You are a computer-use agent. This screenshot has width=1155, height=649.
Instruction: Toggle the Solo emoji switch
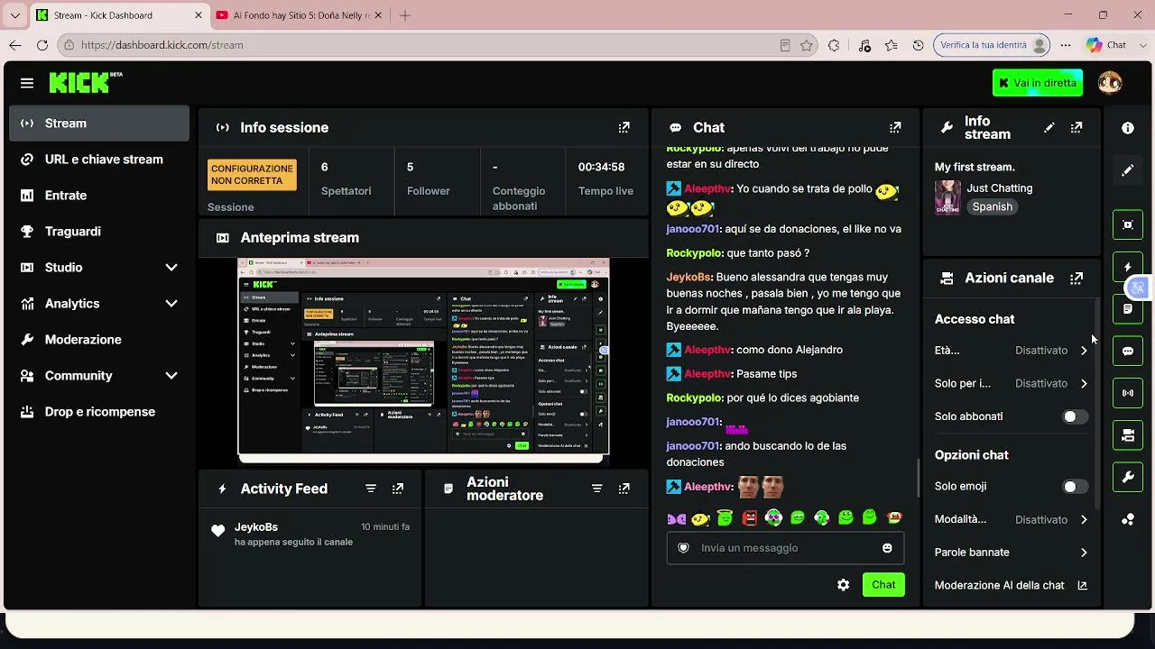1075,487
